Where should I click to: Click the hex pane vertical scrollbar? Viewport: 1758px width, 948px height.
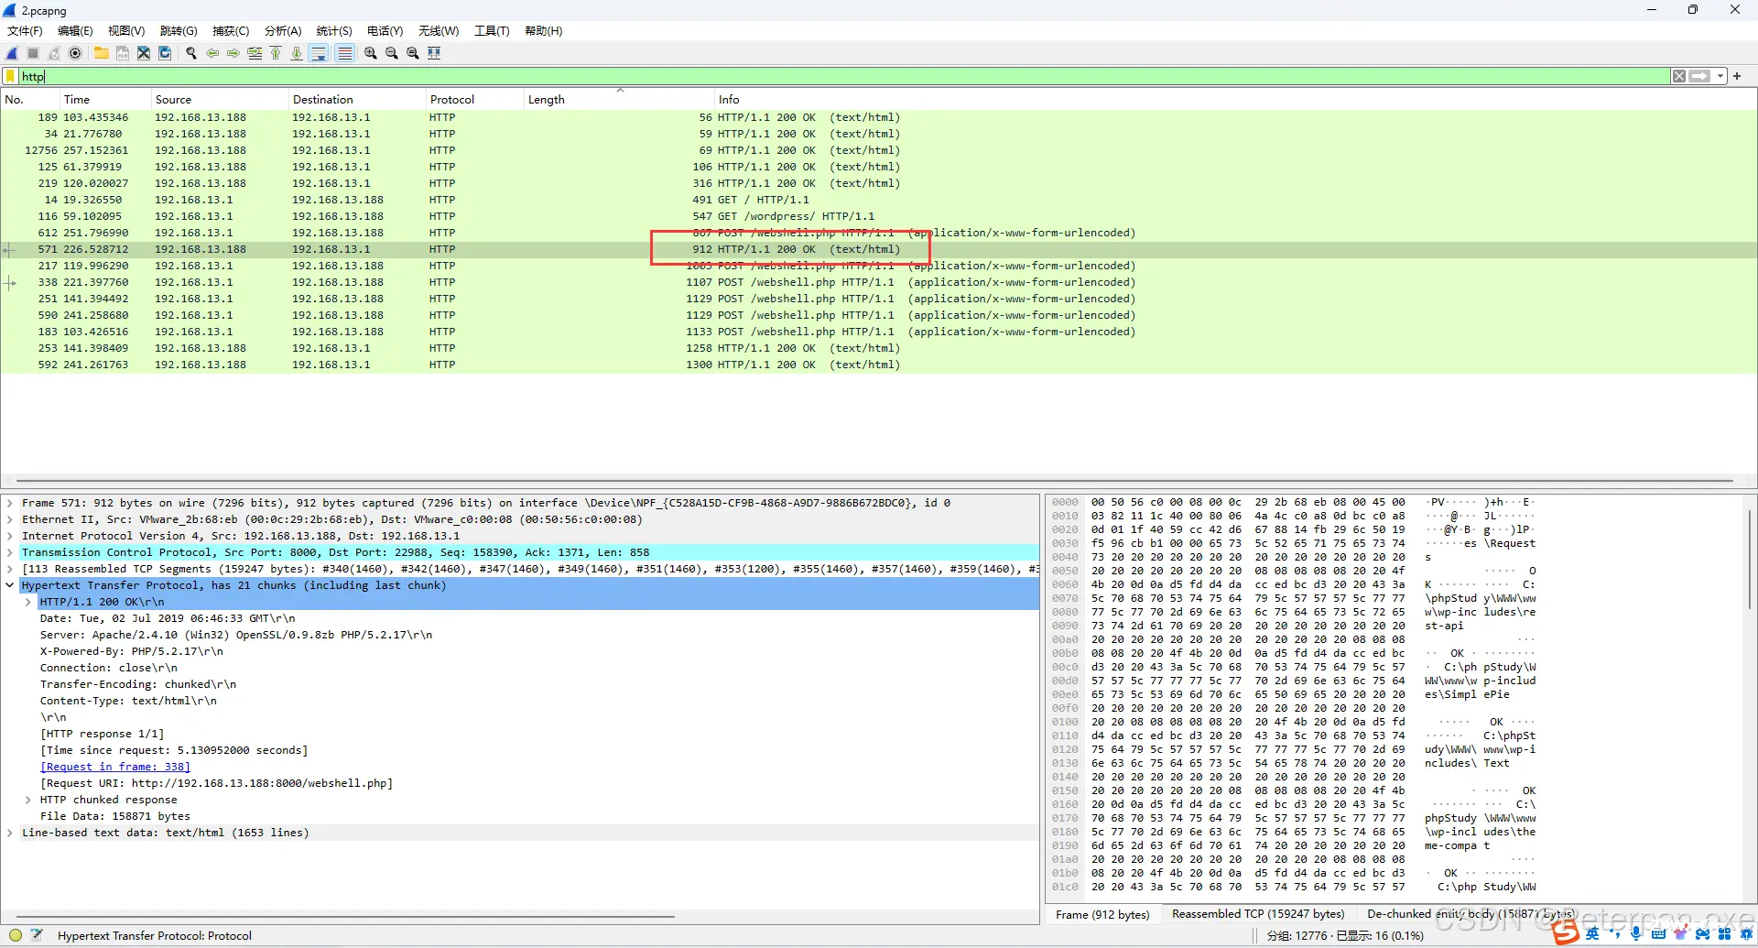click(x=1749, y=561)
